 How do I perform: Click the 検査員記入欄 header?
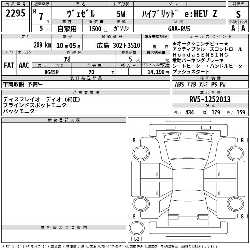(x=64, y=120)
